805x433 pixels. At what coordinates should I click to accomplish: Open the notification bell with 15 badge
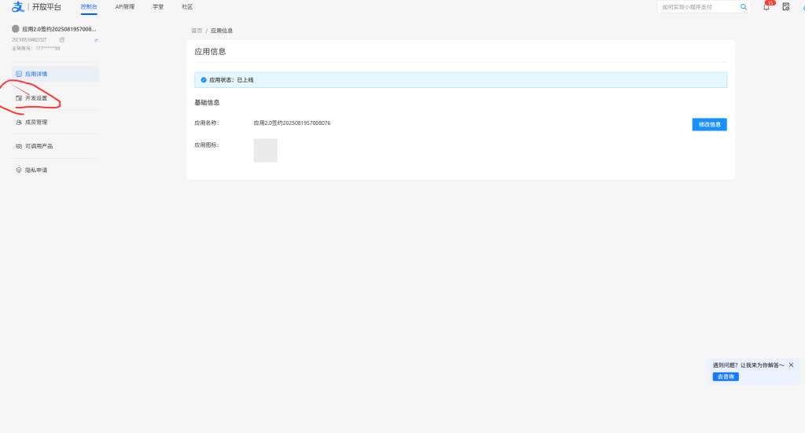766,7
